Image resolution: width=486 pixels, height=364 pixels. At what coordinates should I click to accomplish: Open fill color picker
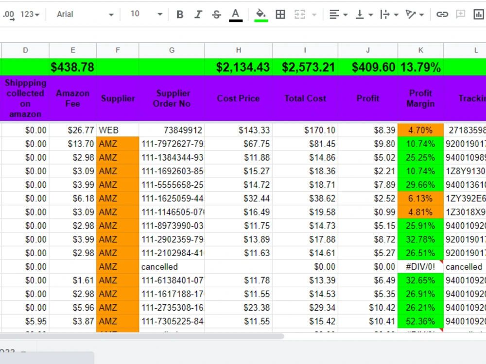point(261,15)
